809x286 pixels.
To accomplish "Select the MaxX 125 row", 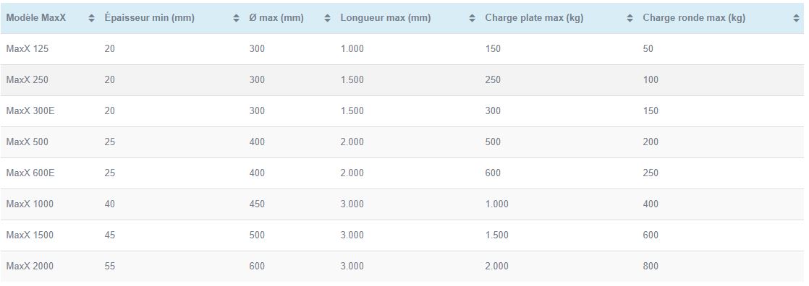I will click(402, 49).
